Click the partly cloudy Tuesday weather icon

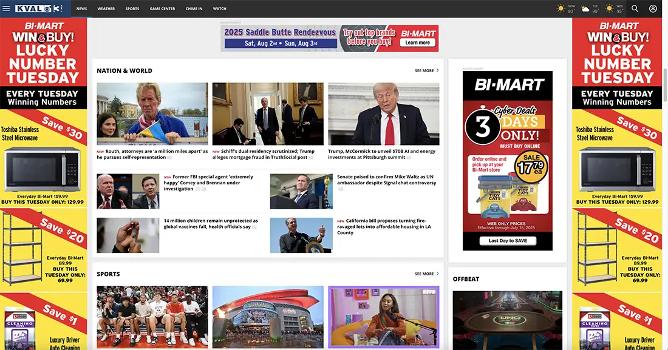click(x=585, y=8)
